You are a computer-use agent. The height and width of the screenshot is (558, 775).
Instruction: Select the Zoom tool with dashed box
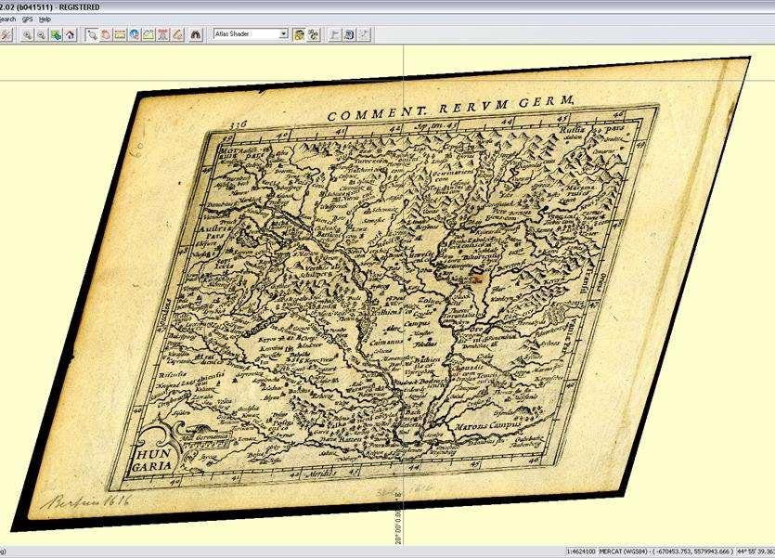click(92, 34)
